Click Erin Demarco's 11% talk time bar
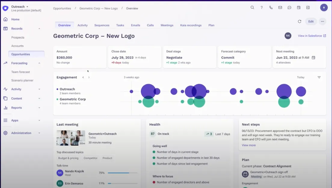The width and height of the screenshot is (332, 188). [123, 183]
